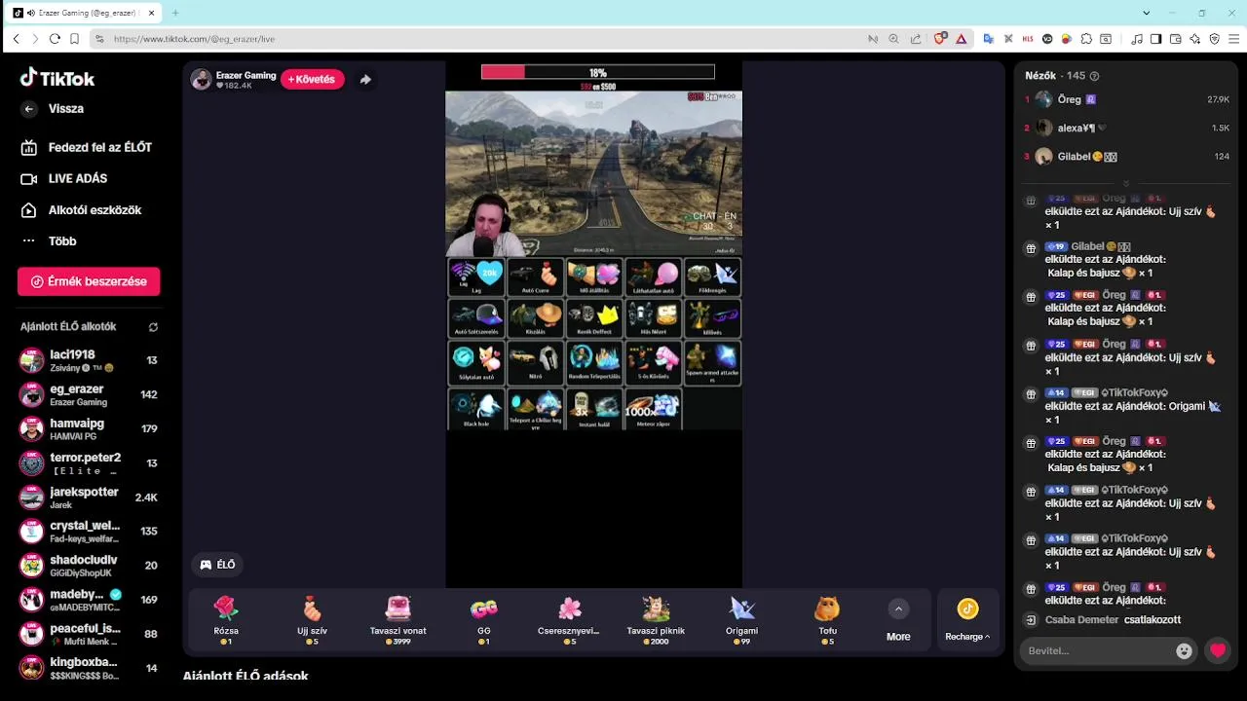Open terror.peter2 live channel

[89, 462]
